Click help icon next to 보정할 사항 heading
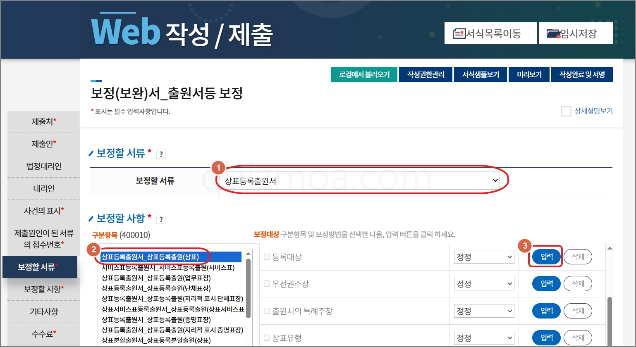This screenshot has width=636, height=347. click(x=161, y=219)
